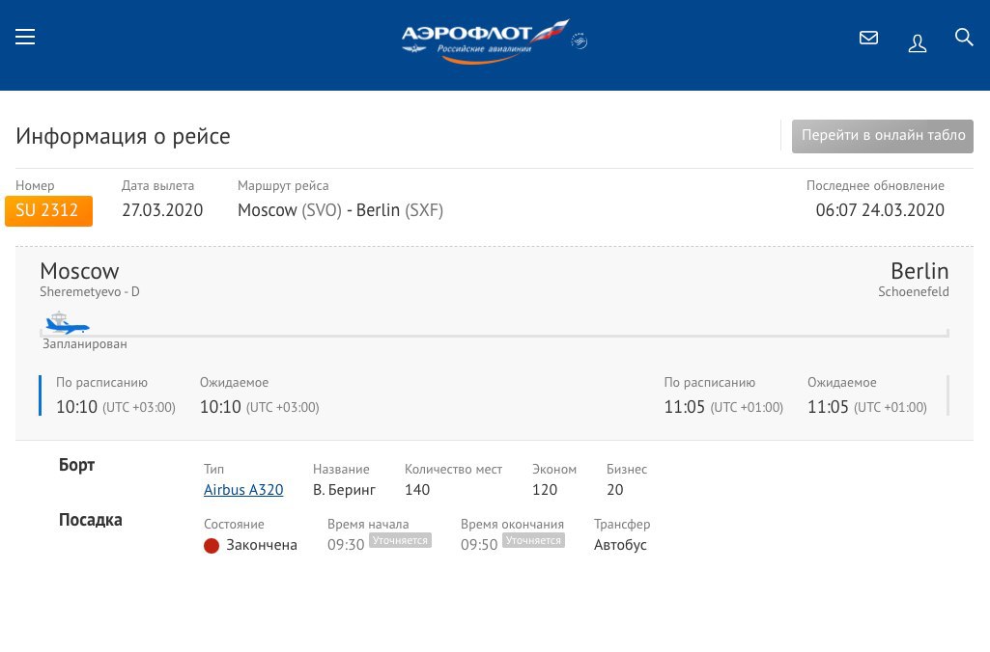The image size is (990, 652).
Task: Open the Airbus A320 link
Action: coord(243,490)
